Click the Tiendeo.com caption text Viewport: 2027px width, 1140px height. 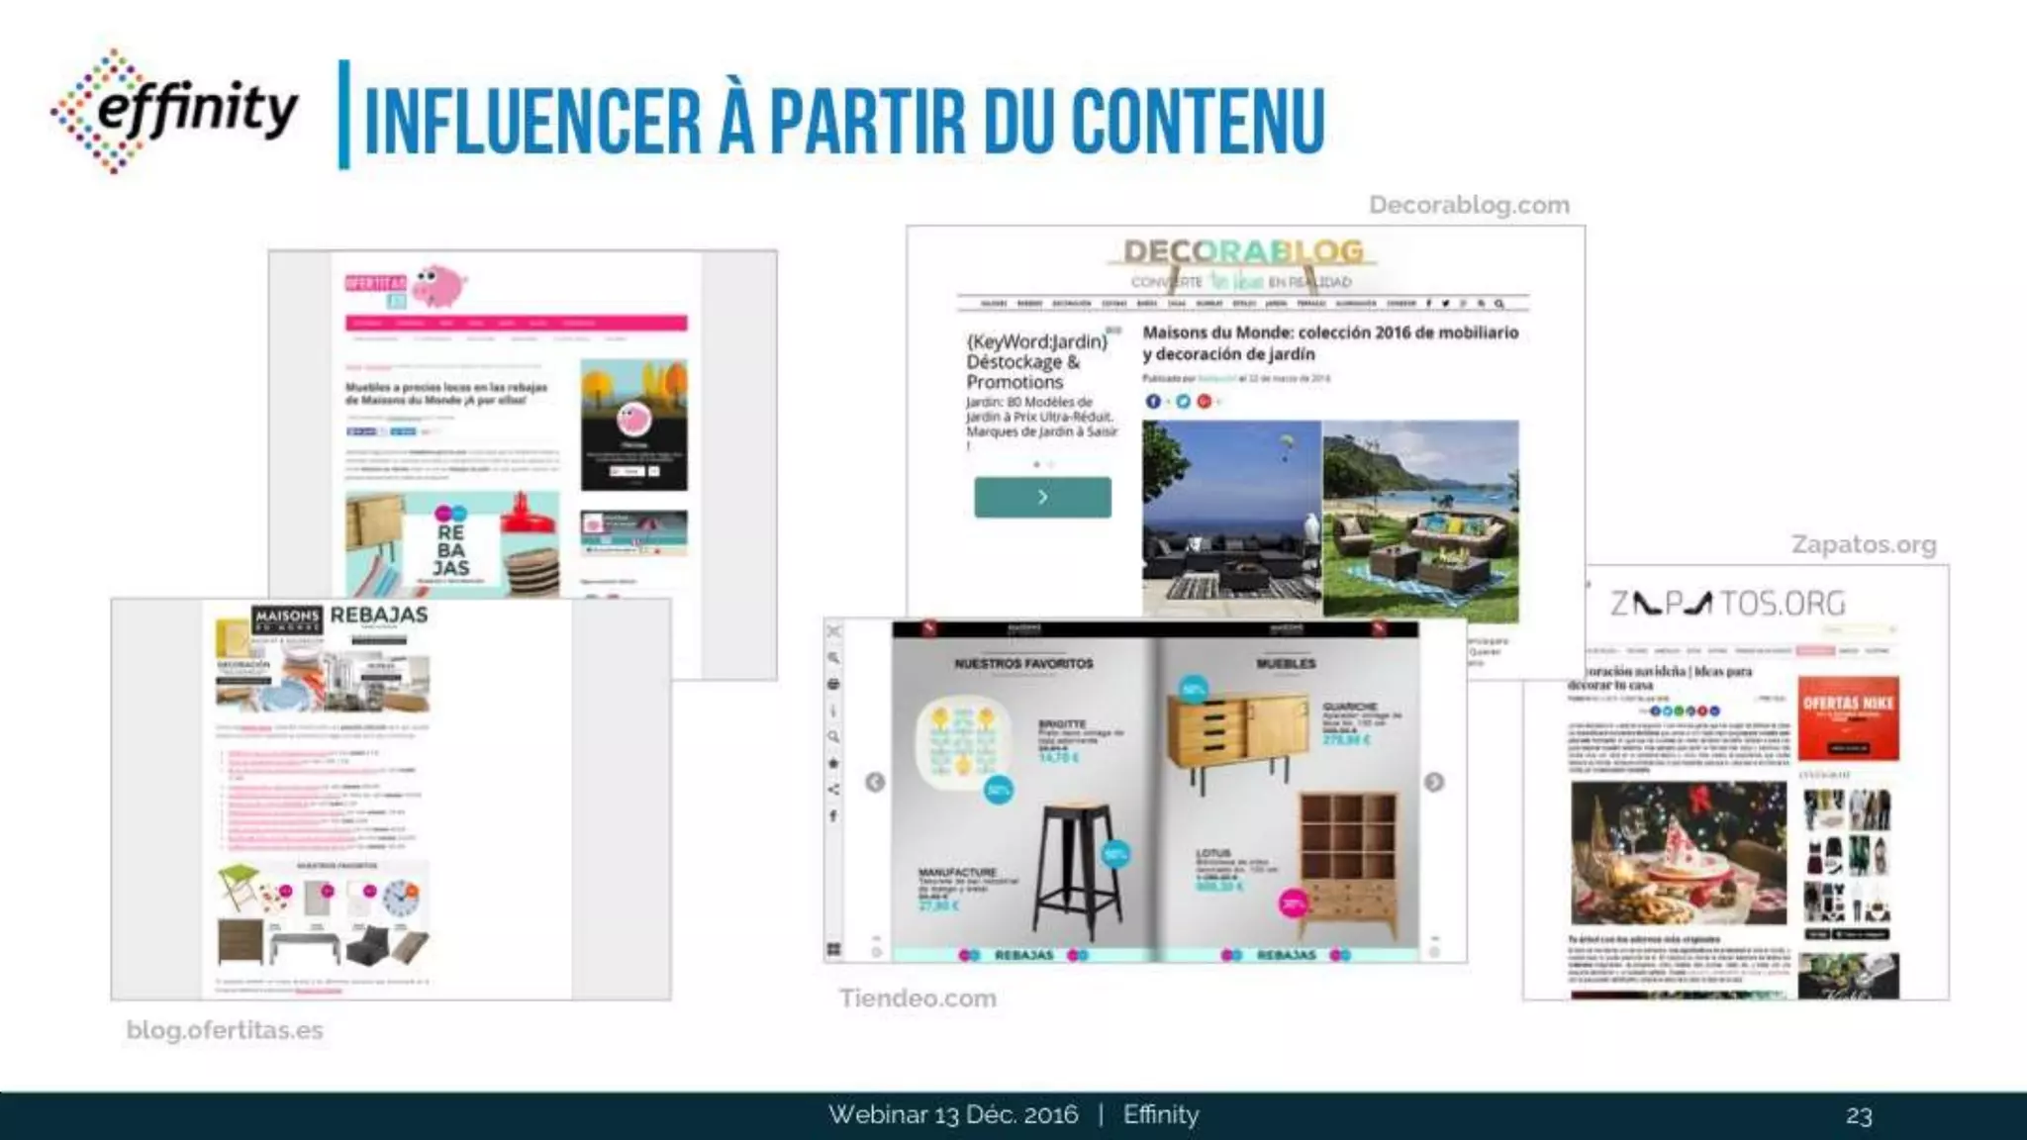(x=917, y=997)
